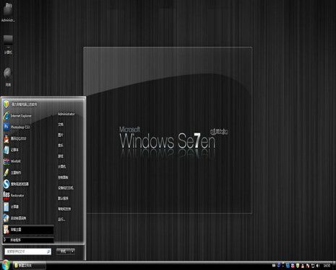
Task: Focus the Start menu search field
Action: [x=27, y=251]
